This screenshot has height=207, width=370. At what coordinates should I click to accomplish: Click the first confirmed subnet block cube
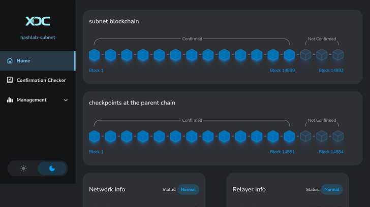coord(94,55)
